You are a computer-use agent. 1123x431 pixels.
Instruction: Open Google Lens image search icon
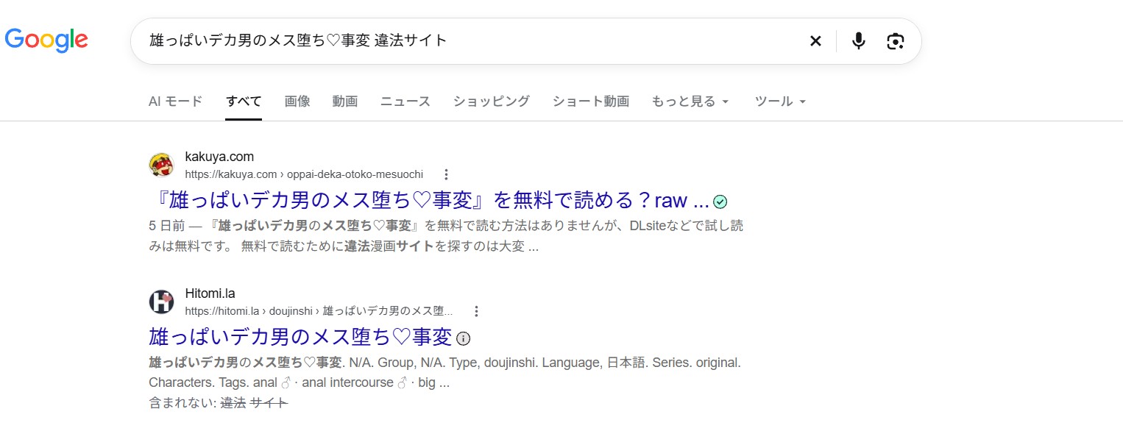coord(895,41)
